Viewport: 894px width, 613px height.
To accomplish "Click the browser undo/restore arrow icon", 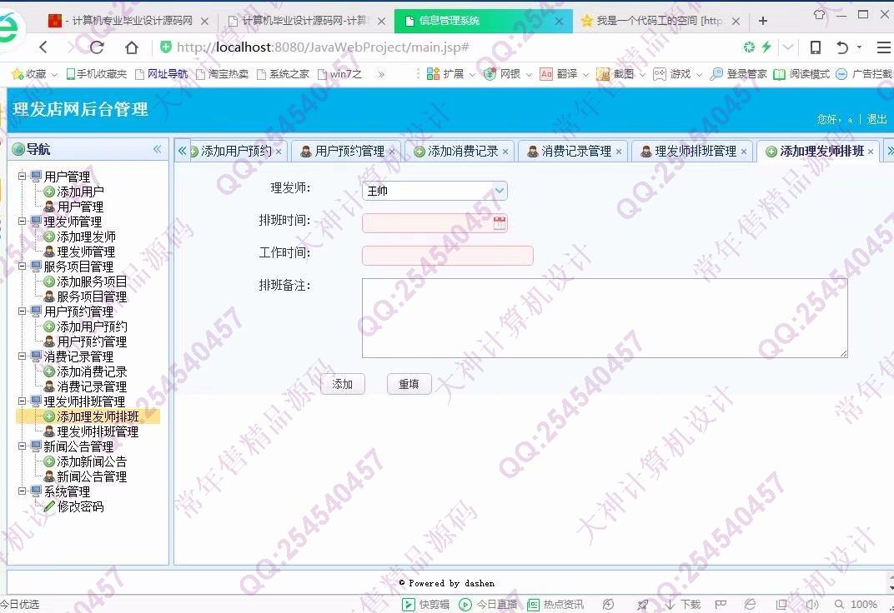I will point(842,47).
